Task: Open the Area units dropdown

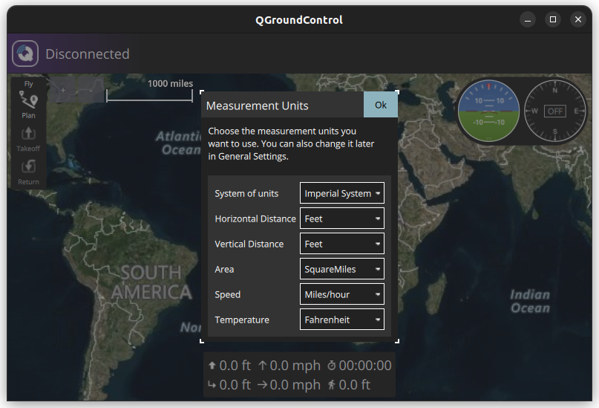Action: (342, 269)
